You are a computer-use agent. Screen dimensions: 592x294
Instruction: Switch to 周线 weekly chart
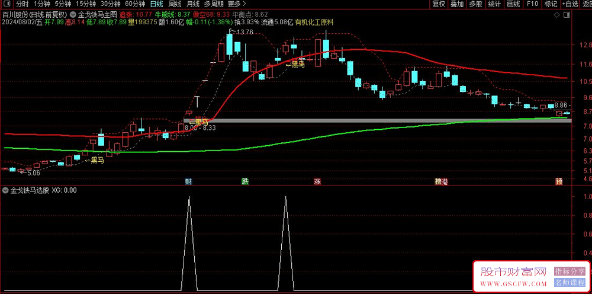point(175,4)
